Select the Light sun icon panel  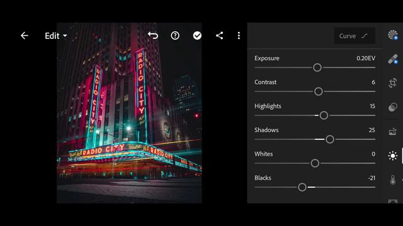click(x=392, y=156)
